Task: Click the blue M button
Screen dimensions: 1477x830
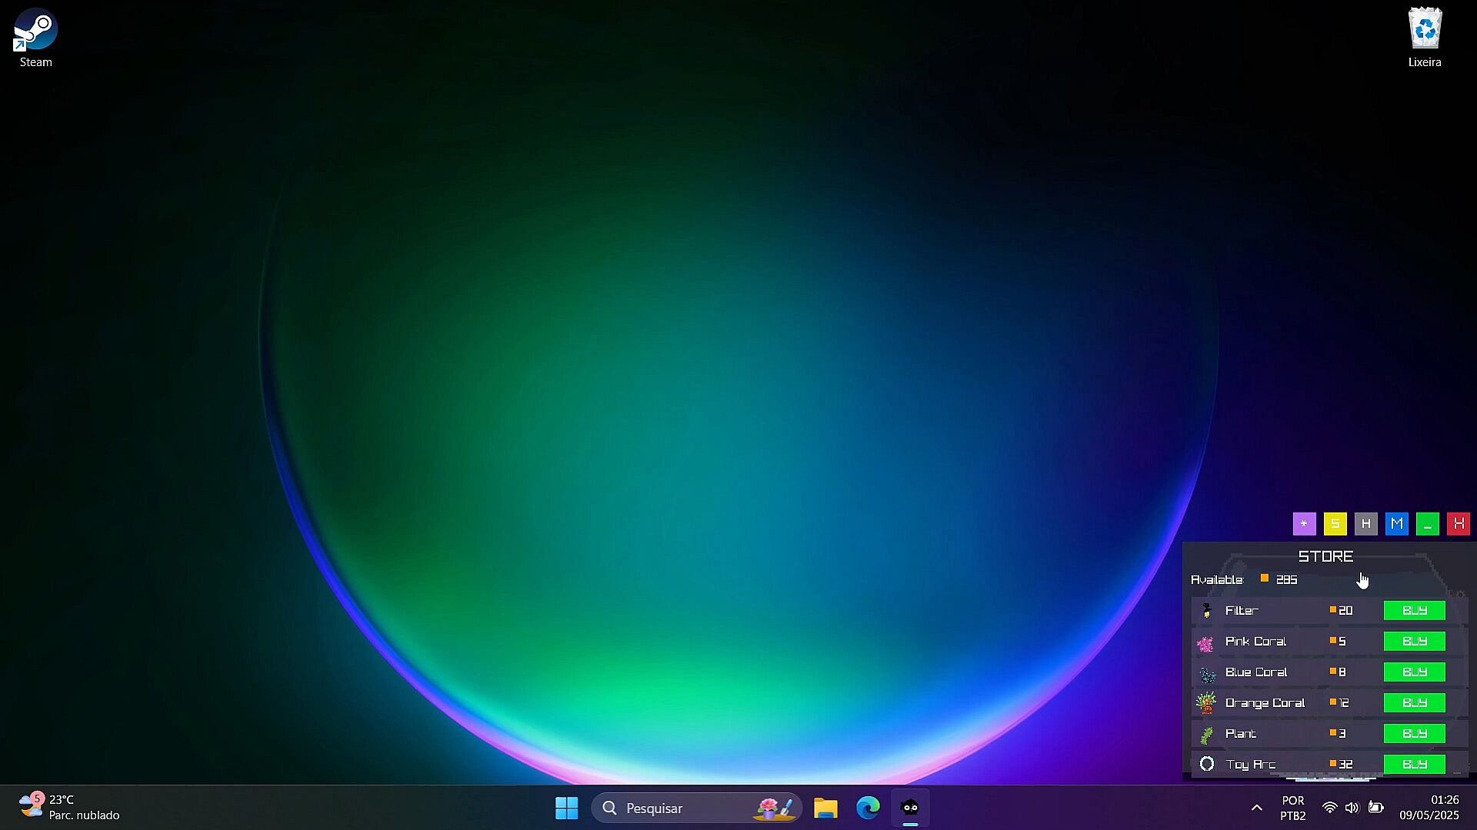Action: (1396, 524)
